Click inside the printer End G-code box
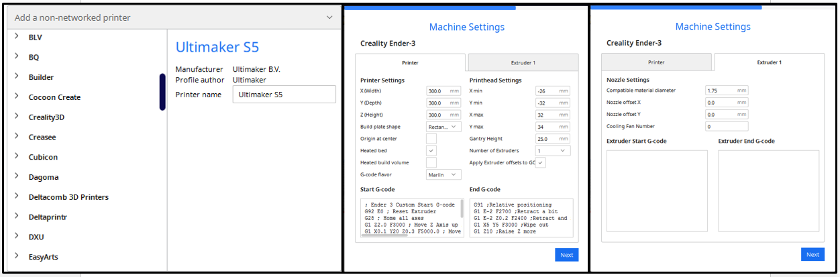Image resolution: width=840 pixels, height=277 pixels. (521, 218)
